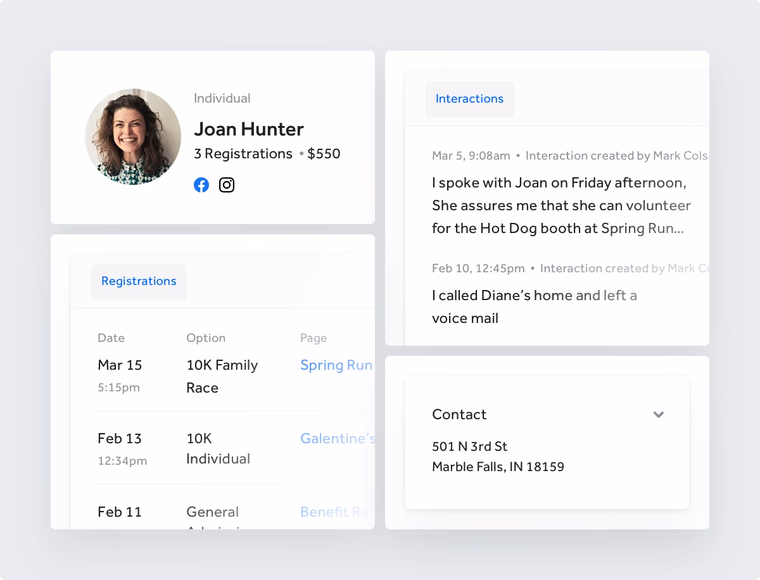Click the Feb 10, 12:45pm timestamp
The height and width of the screenshot is (580, 760).
click(x=478, y=268)
